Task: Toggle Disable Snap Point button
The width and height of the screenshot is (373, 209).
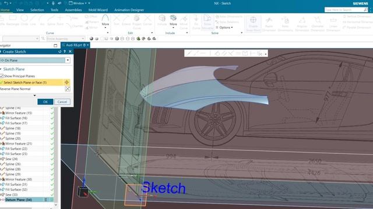Action: coord(254,24)
